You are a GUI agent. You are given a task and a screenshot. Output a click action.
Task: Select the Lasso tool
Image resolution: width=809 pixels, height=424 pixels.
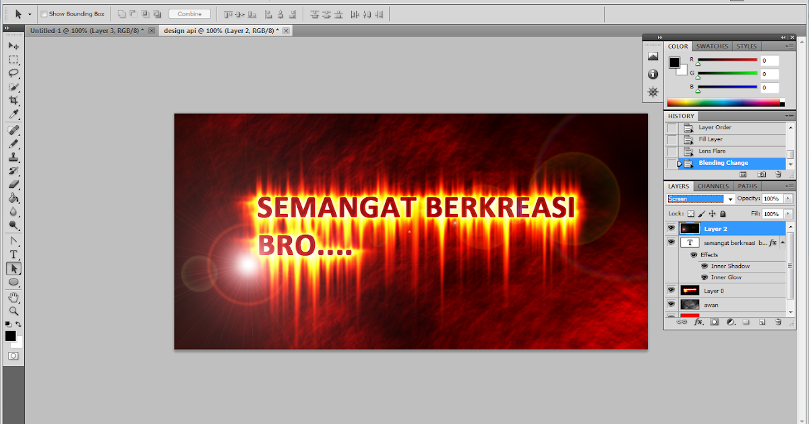click(x=13, y=73)
